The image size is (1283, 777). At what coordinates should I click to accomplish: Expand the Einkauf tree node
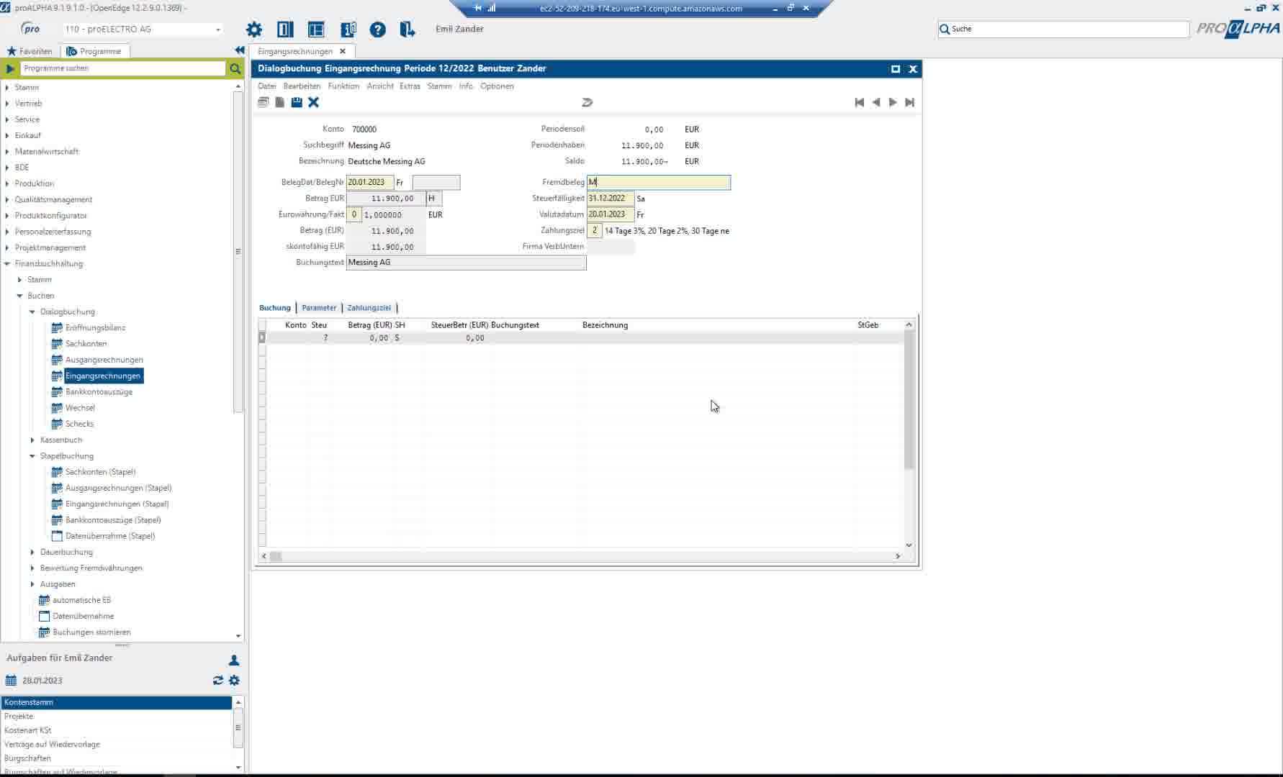pyautogui.click(x=7, y=135)
